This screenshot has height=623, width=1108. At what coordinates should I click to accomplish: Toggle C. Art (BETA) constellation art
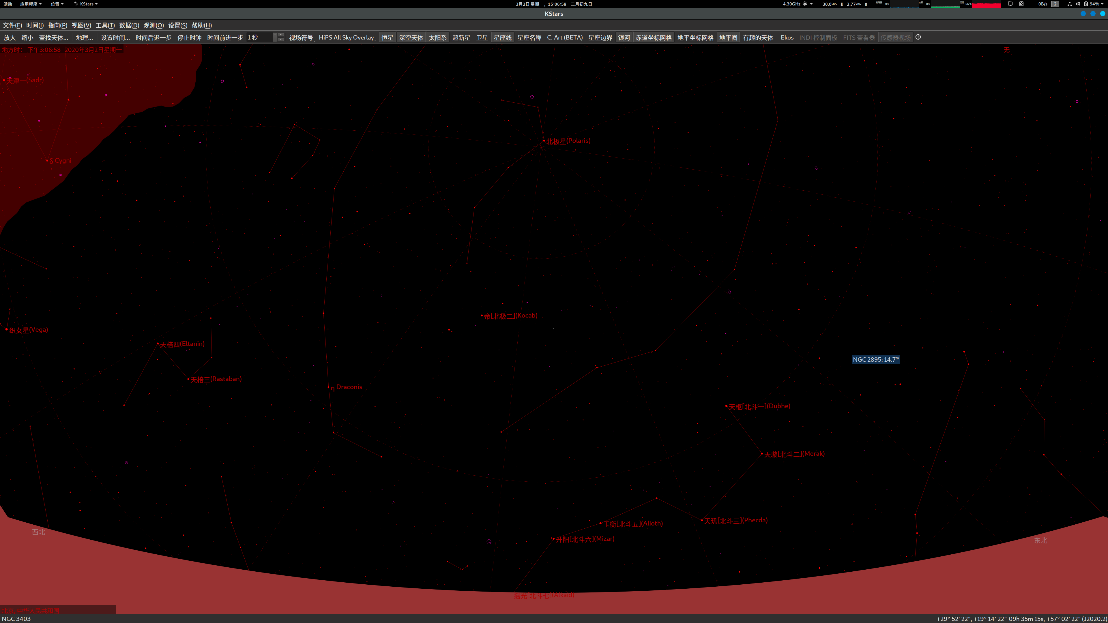[565, 37]
